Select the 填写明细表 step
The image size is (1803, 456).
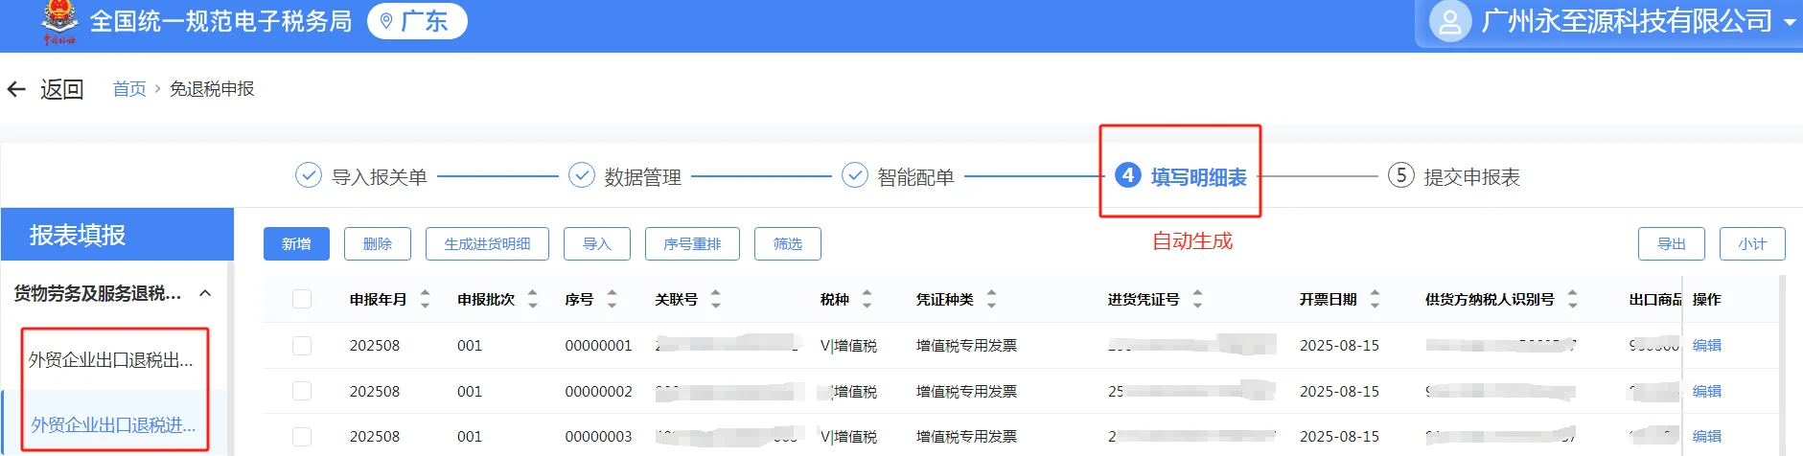pos(1198,177)
